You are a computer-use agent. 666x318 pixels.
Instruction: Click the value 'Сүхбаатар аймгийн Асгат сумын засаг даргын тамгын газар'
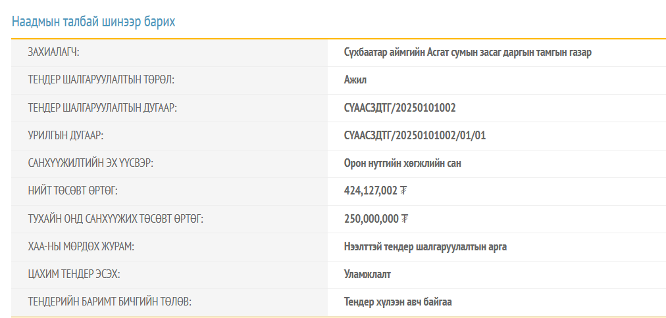pyautogui.click(x=468, y=53)
